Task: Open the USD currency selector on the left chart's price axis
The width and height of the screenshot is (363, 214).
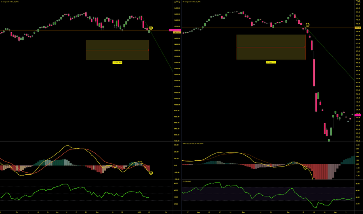Action: 177,2
